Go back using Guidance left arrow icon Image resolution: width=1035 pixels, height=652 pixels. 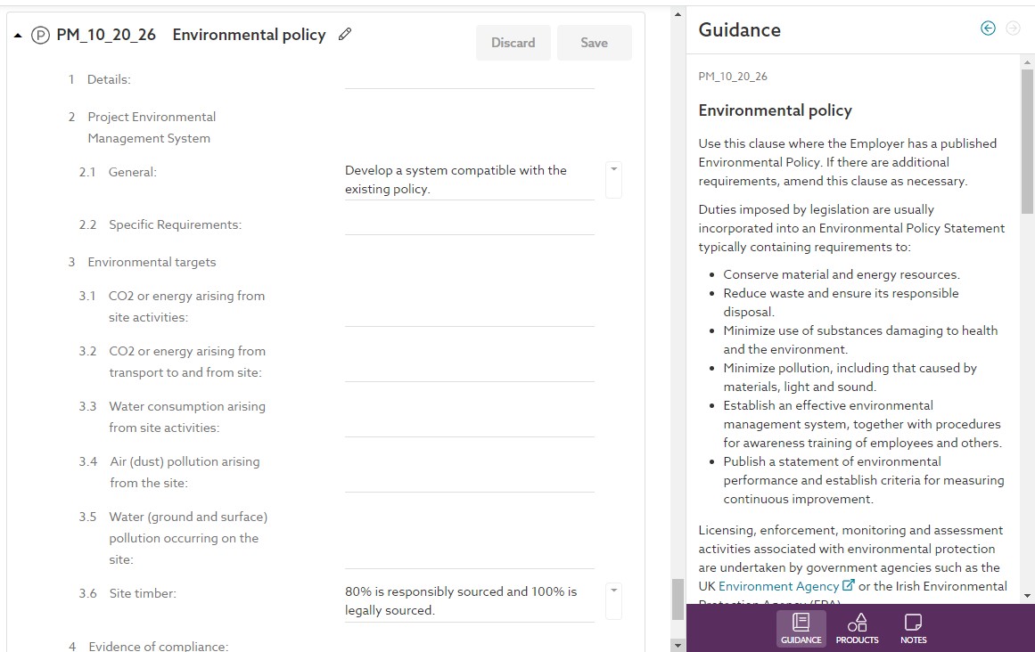[988, 29]
